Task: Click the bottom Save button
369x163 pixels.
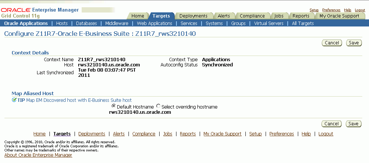Action: pyautogui.click(x=354, y=124)
